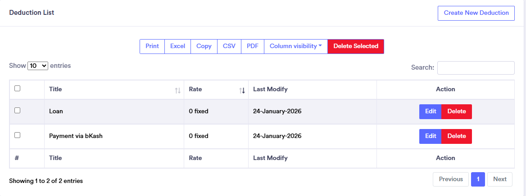The height and width of the screenshot is (196, 526).
Task: Copy the table data
Action: [204, 46]
